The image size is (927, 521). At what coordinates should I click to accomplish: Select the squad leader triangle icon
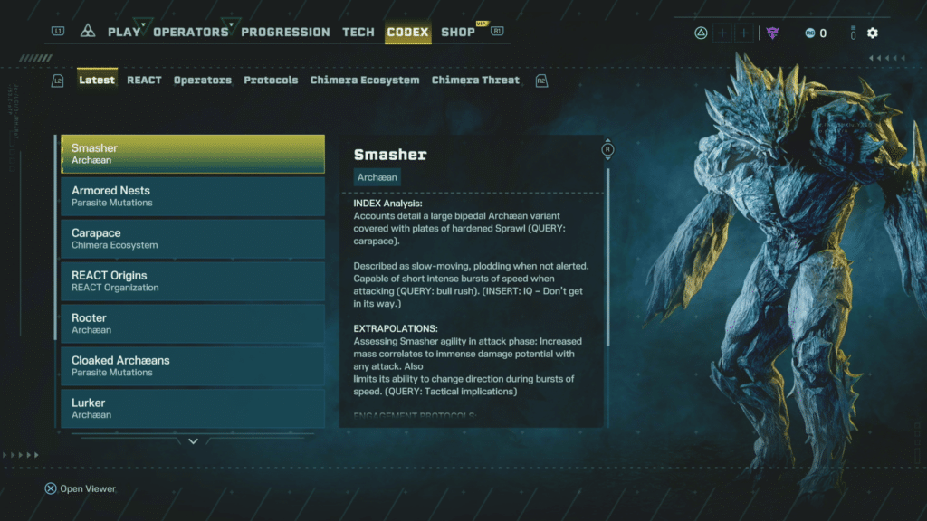701,33
